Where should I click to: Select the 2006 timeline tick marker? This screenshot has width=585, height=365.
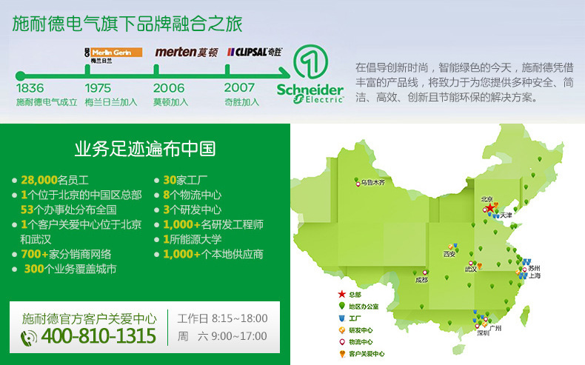156,70
